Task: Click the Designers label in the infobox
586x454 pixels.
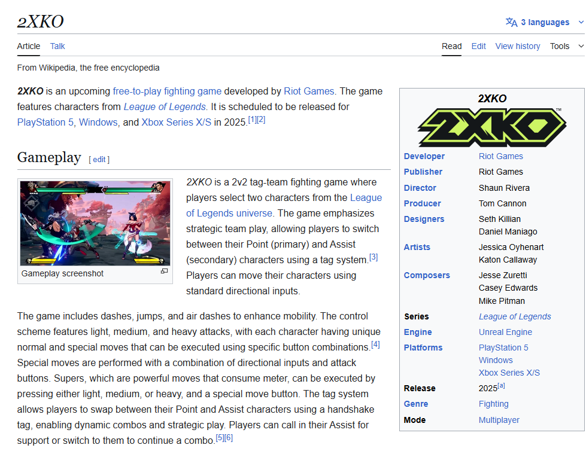Action: (424, 219)
